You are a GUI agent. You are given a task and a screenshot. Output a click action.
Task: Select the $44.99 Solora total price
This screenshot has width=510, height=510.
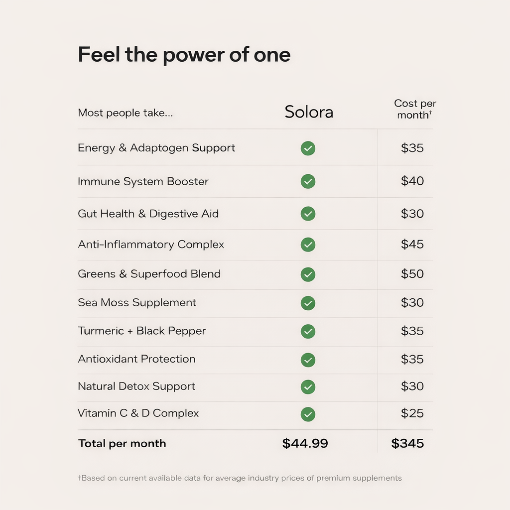point(305,443)
